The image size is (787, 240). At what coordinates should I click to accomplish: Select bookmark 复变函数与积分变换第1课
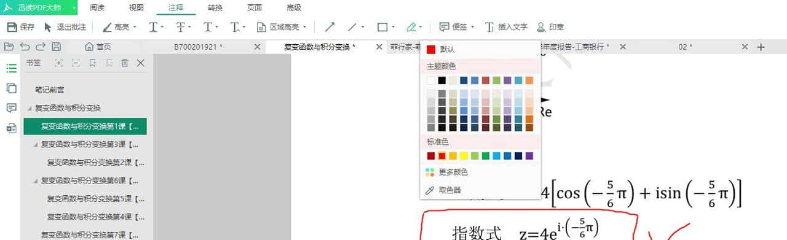(85, 126)
